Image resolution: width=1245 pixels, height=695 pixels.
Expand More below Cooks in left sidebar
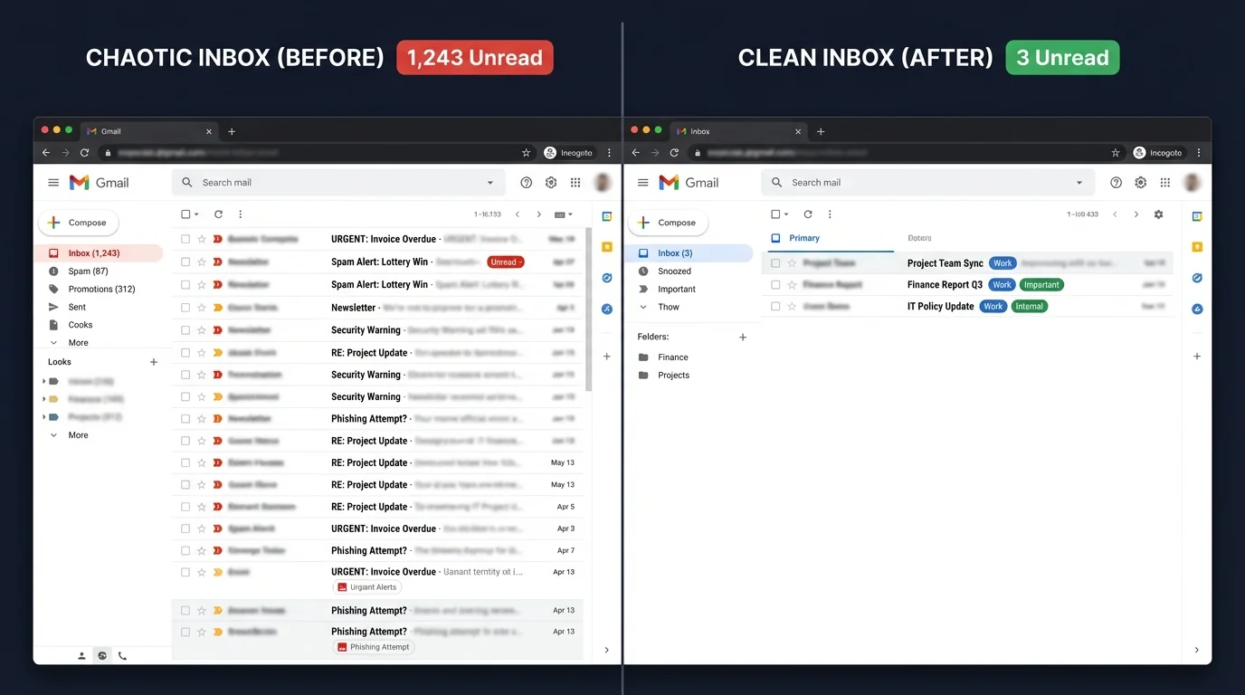(x=78, y=343)
